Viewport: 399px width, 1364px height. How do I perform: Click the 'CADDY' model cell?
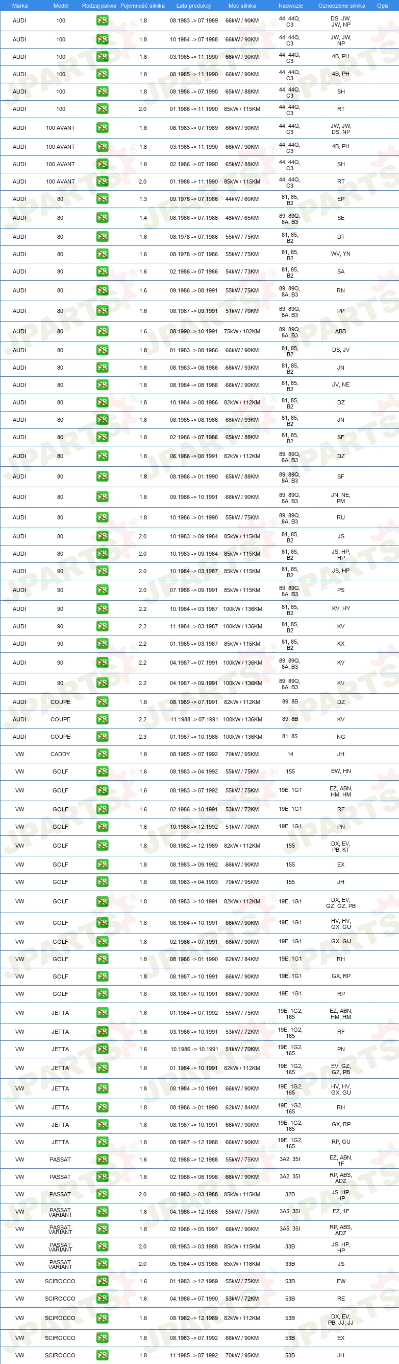[x=60, y=754]
